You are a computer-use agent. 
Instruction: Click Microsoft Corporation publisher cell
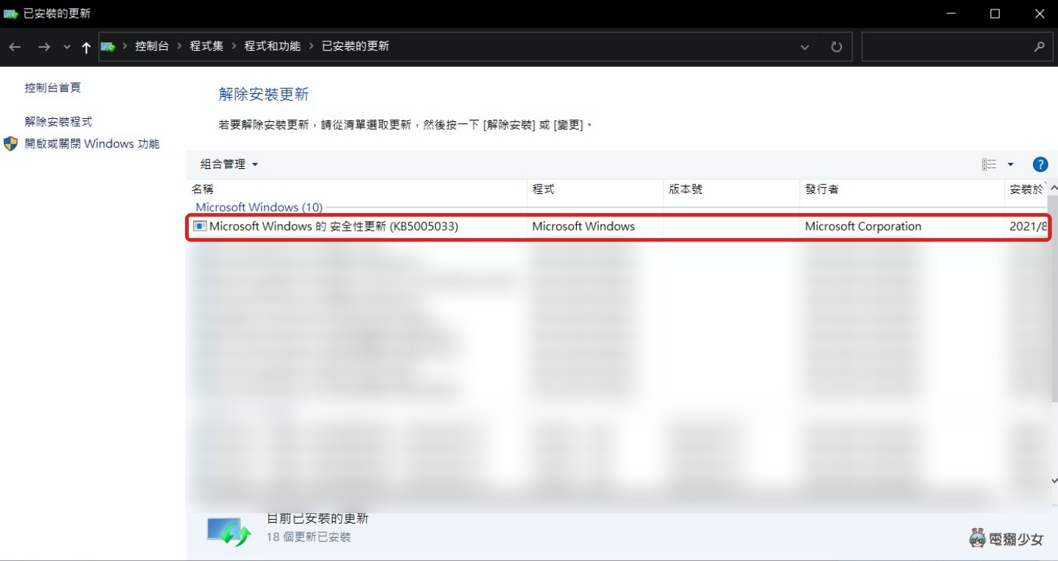pos(863,226)
